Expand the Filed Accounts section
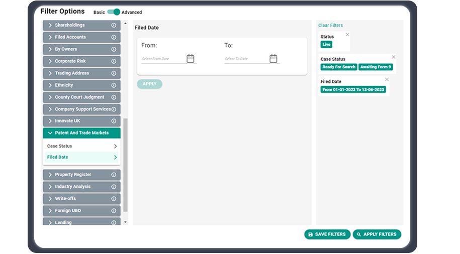Image resolution: width=460 pixels, height=254 pixels. click(81, 37)
